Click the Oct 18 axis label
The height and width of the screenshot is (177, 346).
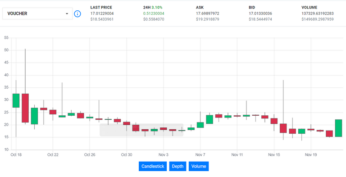(x=16, y=155)
